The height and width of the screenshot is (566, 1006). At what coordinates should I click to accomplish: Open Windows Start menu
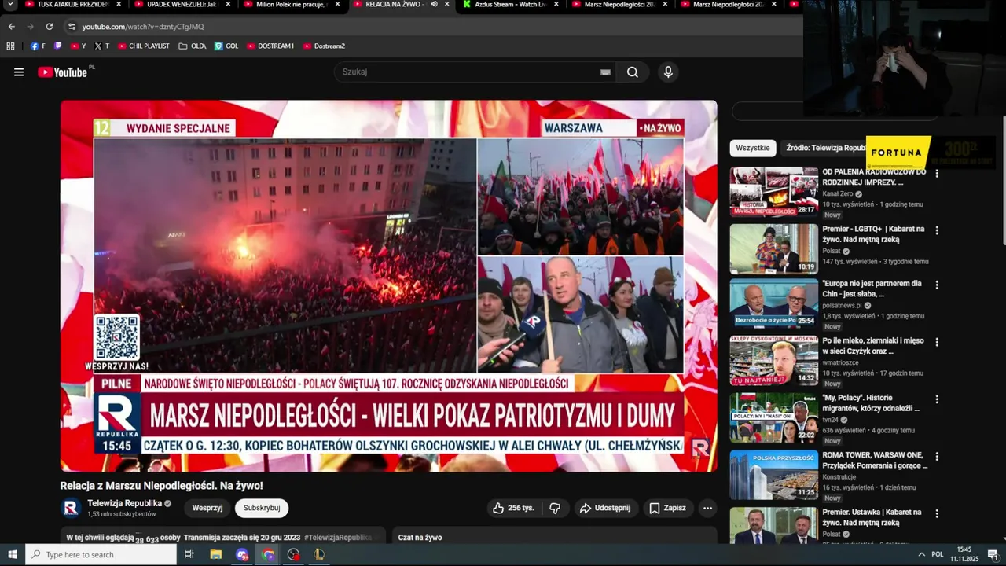tap(13, 554)
